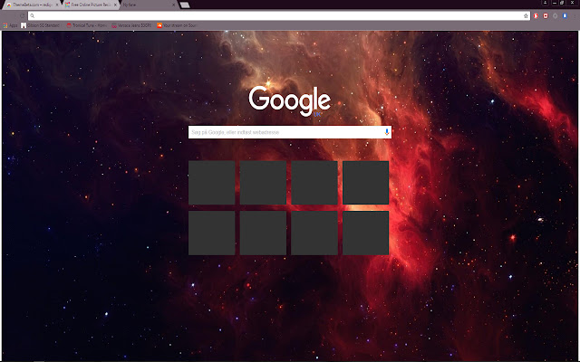Click the red square extension icon
This screenshot has width=580, height=362.
pos(546,16)
